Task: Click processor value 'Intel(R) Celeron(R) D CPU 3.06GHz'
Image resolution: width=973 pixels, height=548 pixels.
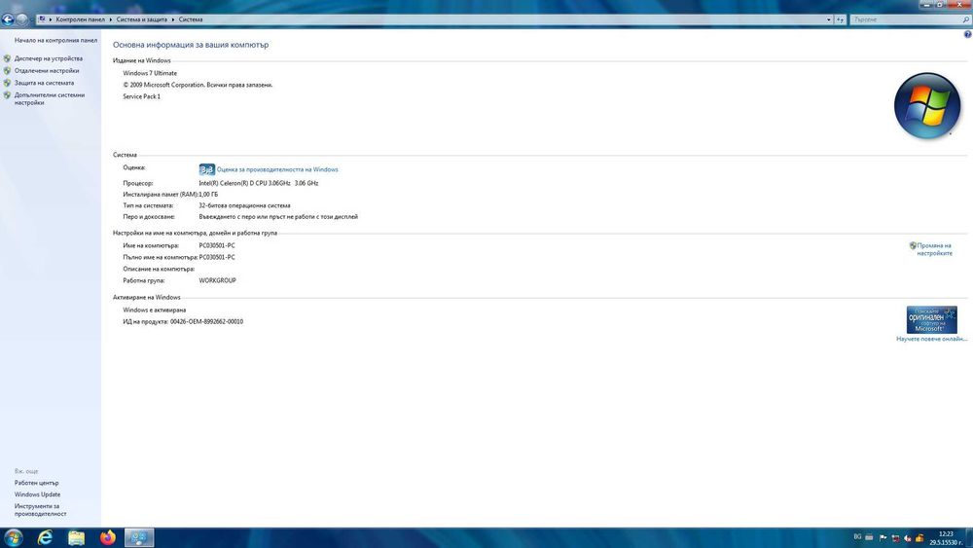Action: pyautogui.click(x=244, y=184)
